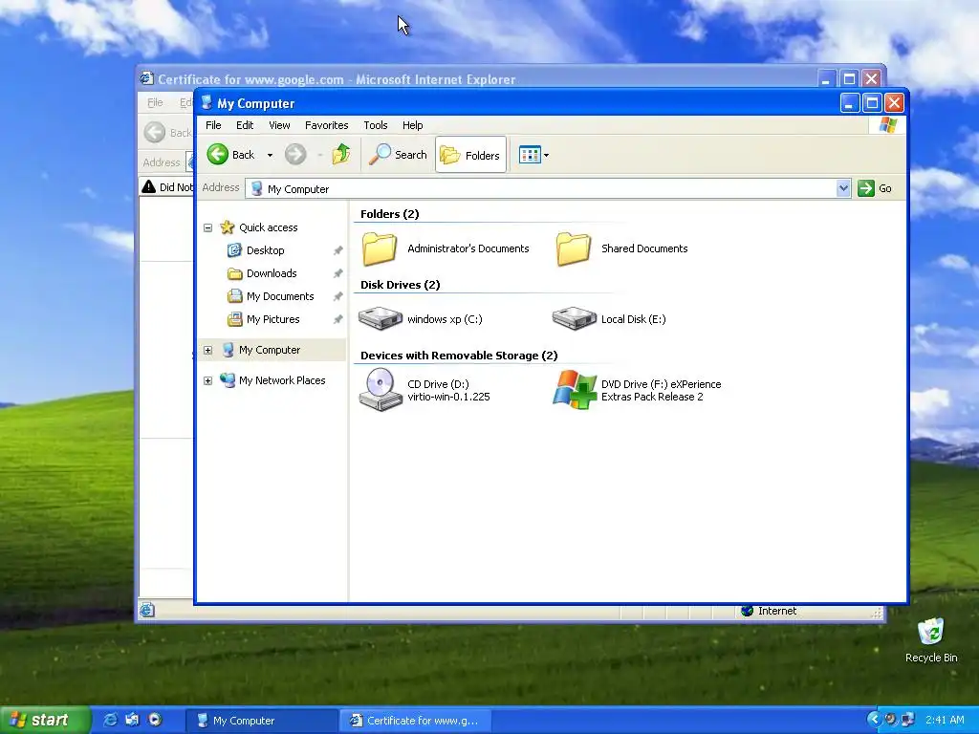Select My Computer in the folder tree

coord(270,350)
